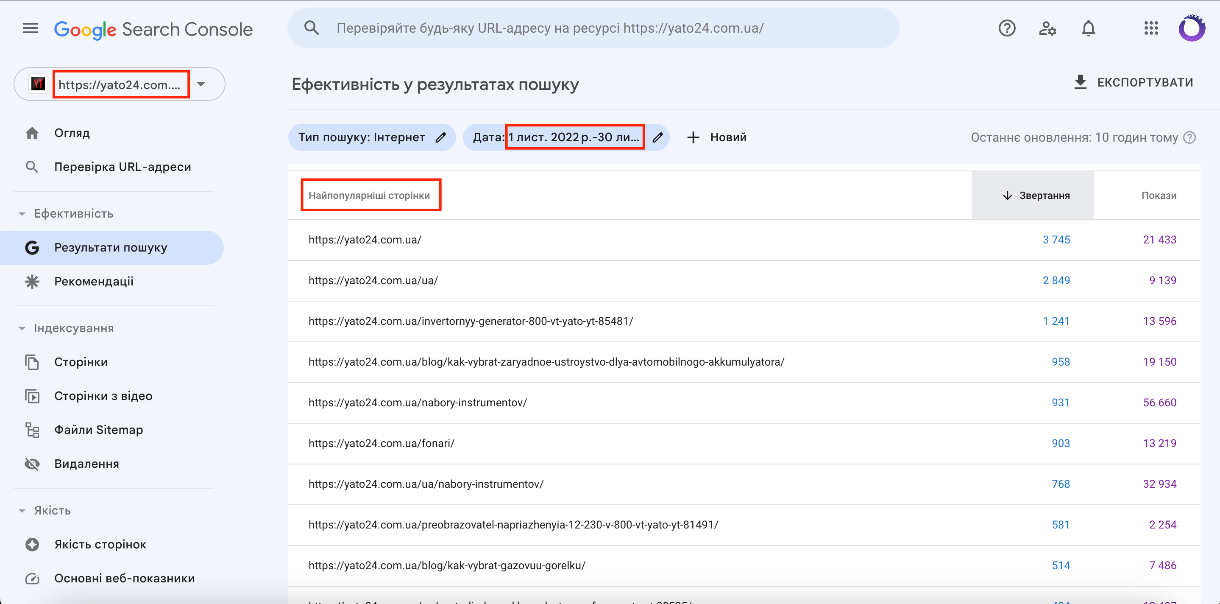Screen dimensions: 1220x604
Task: Edit the search type filter pencil
Action: [440, 137]
